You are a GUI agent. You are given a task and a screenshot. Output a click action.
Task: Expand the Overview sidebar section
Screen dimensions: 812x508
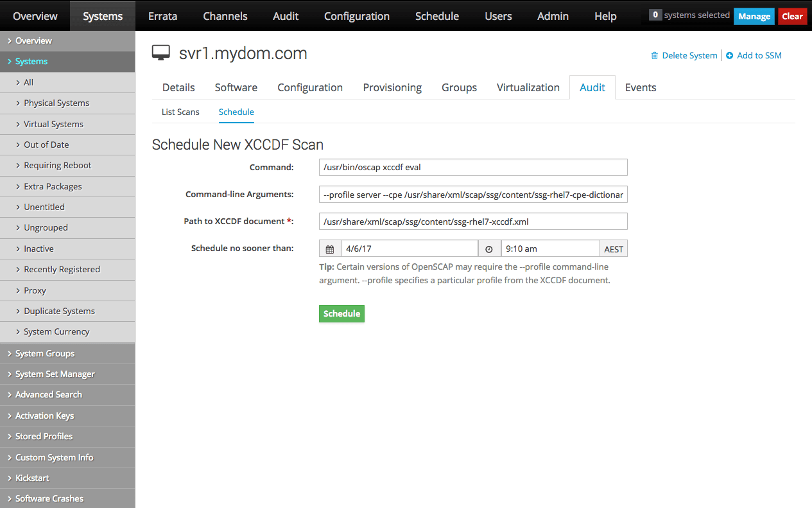point(67,40)
